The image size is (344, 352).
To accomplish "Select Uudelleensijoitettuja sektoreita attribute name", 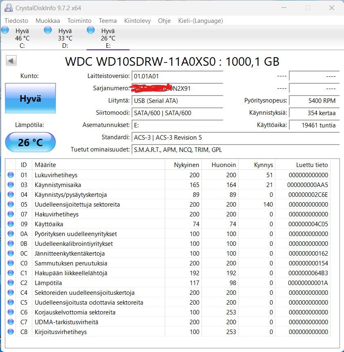I will coord(77,205).
